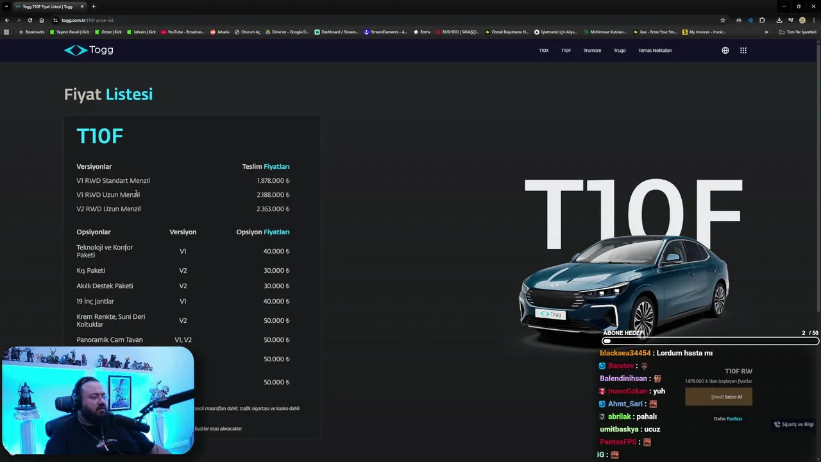Open a new browser tab with plus

(x=94, y=6)
